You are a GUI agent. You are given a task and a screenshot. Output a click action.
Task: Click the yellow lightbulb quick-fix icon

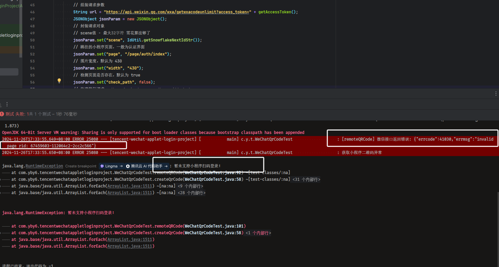[59, 81]
